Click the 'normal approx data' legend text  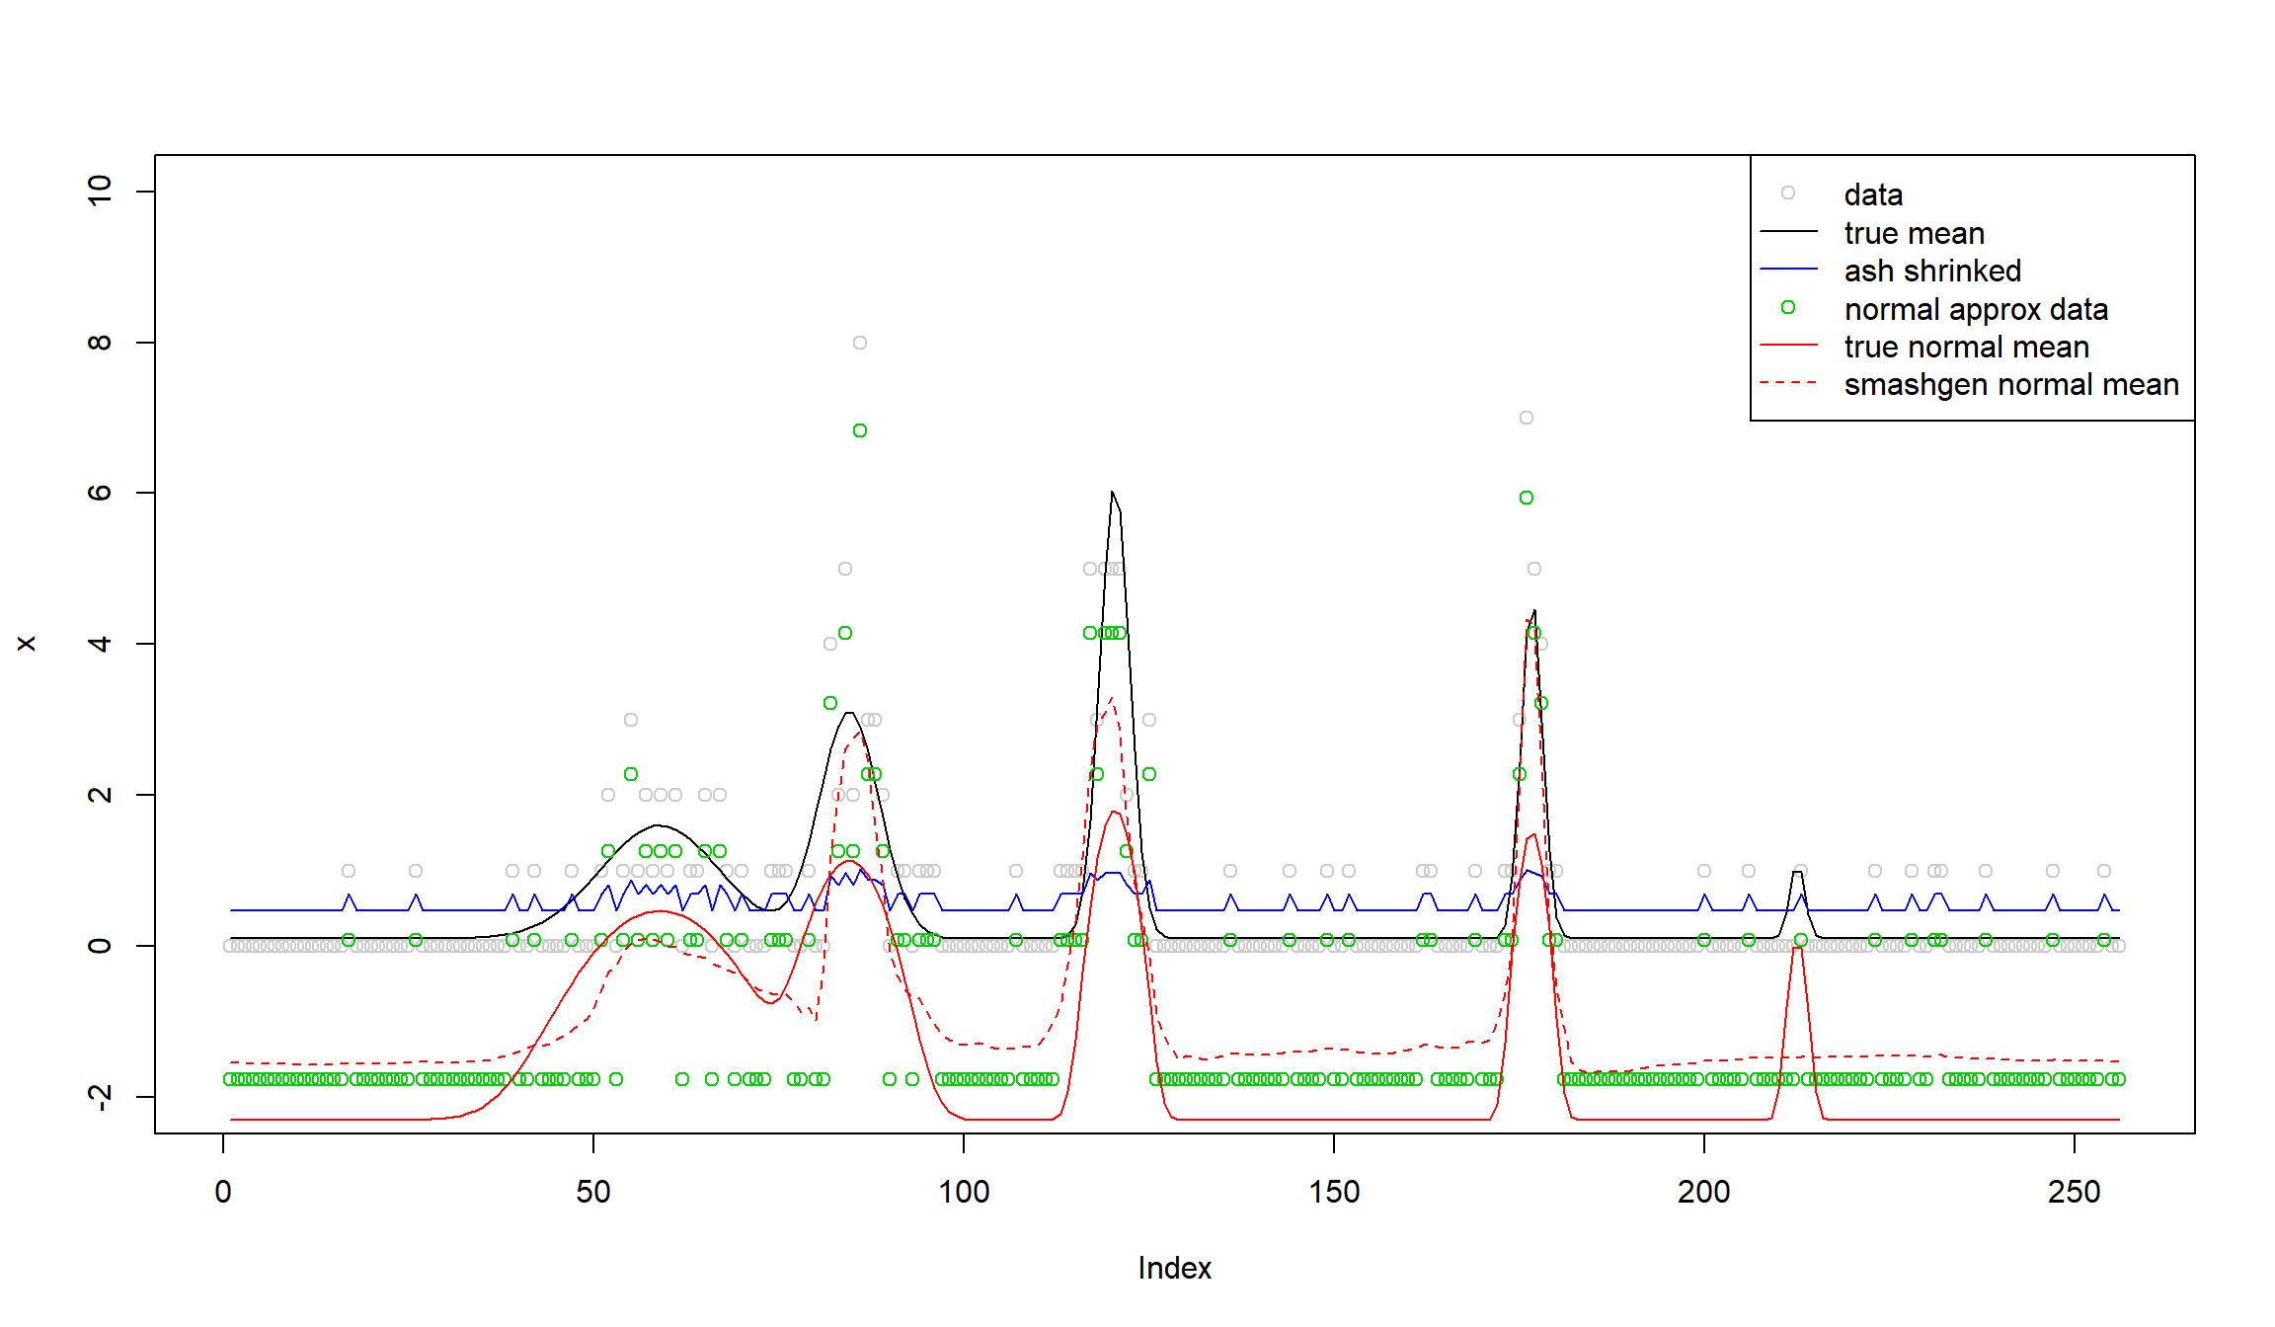pos(1975,309)
